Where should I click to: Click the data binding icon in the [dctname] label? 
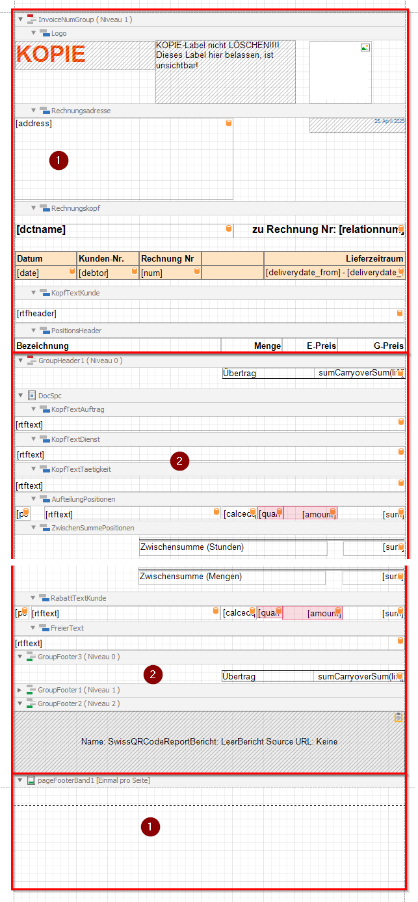tap(228, 228)
